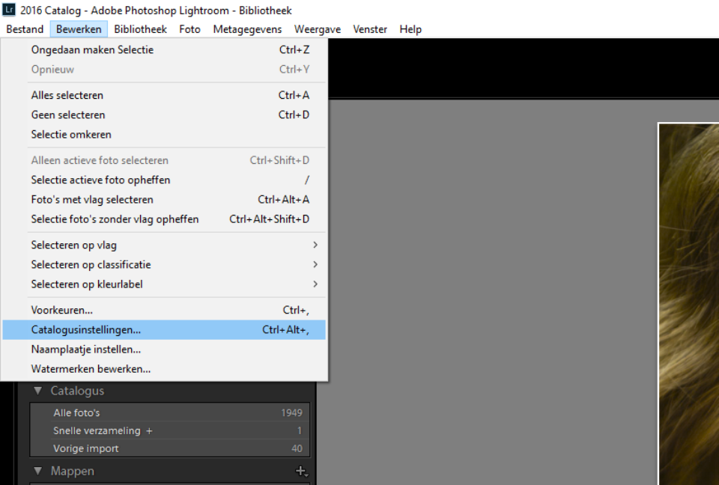
Task: Open the Selecteren op kleurlabel submenu
Action: pos(164,284)
